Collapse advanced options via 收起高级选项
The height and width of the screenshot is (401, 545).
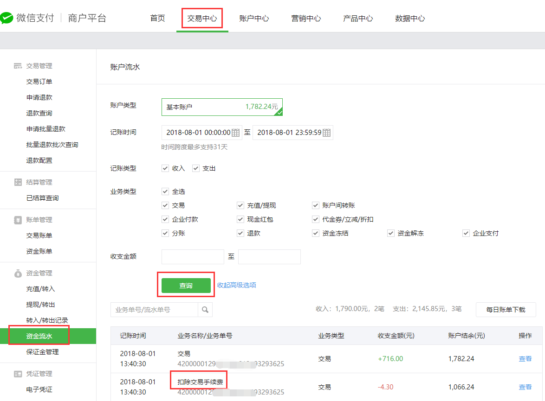pyautogui.click(x=237, y=285)
